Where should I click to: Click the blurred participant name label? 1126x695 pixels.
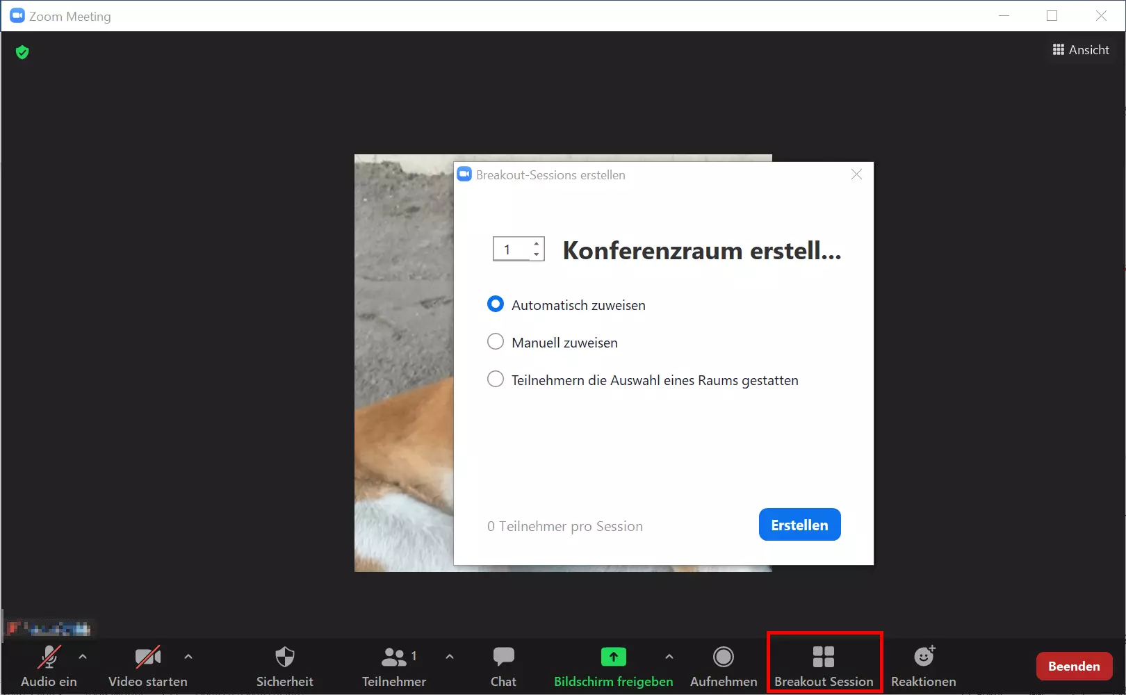49,629
